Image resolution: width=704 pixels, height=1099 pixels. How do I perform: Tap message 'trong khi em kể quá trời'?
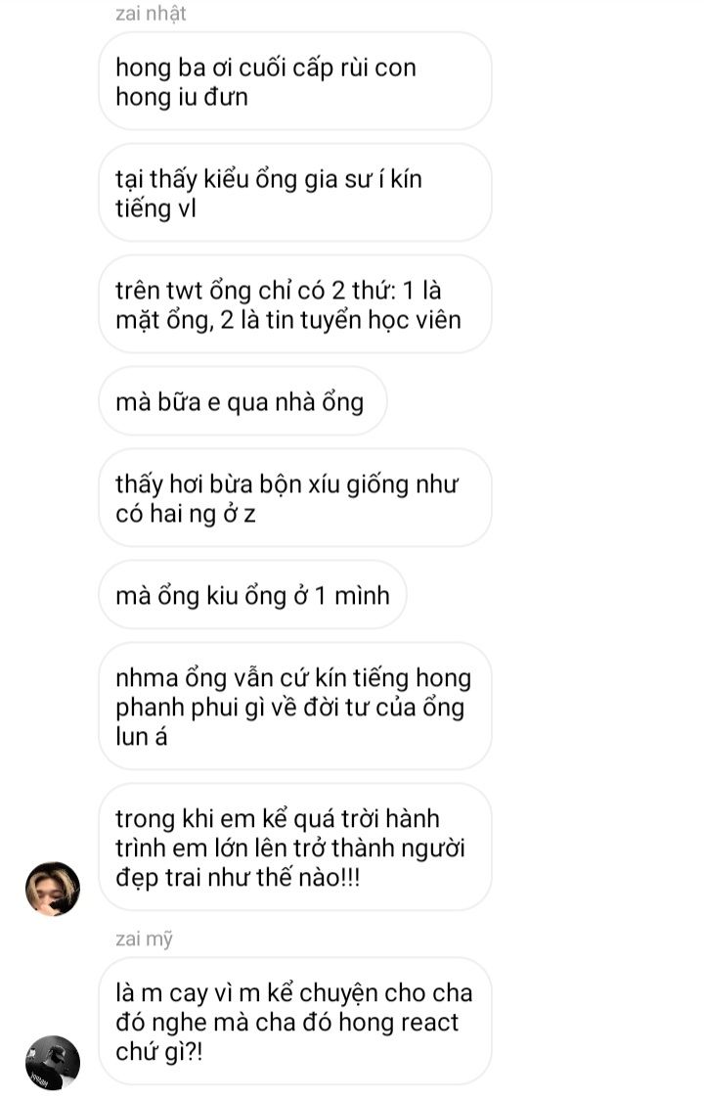tap(295, 847)
